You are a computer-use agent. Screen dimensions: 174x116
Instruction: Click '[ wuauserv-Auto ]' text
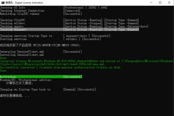[x=77, y=36]
